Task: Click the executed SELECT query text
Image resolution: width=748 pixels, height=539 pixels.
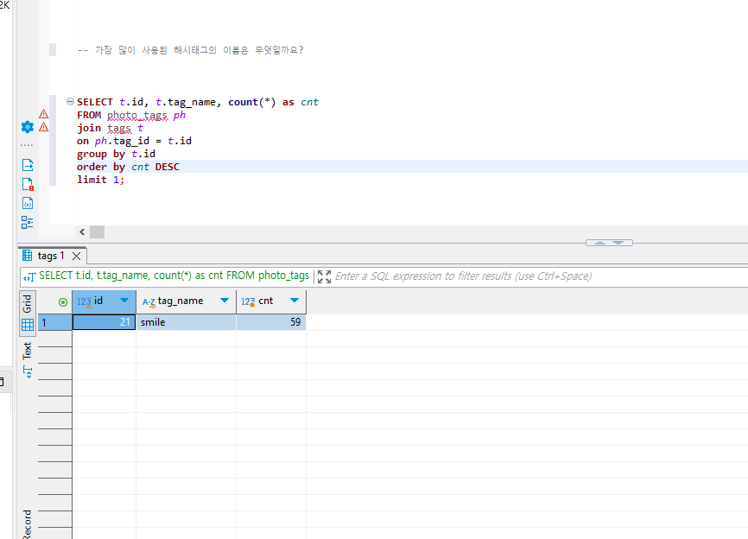Action: pyautogui.click(x=174, y=276)
